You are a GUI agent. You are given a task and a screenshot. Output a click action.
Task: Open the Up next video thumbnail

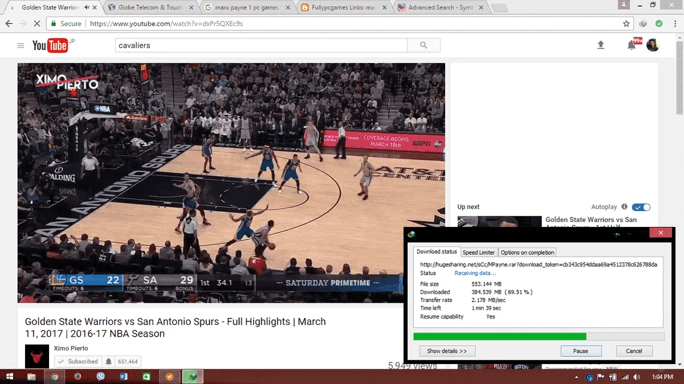pyautogui.click(x=499, y=222)
